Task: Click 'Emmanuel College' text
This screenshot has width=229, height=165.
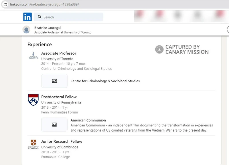Action: (x=56, y=157)
